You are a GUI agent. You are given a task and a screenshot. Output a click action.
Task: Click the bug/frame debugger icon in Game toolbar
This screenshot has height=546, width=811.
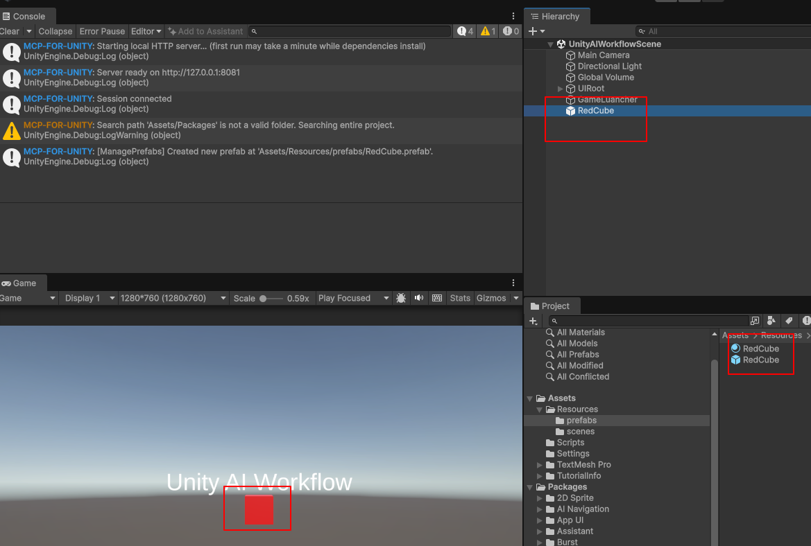[x=401, y=298]
